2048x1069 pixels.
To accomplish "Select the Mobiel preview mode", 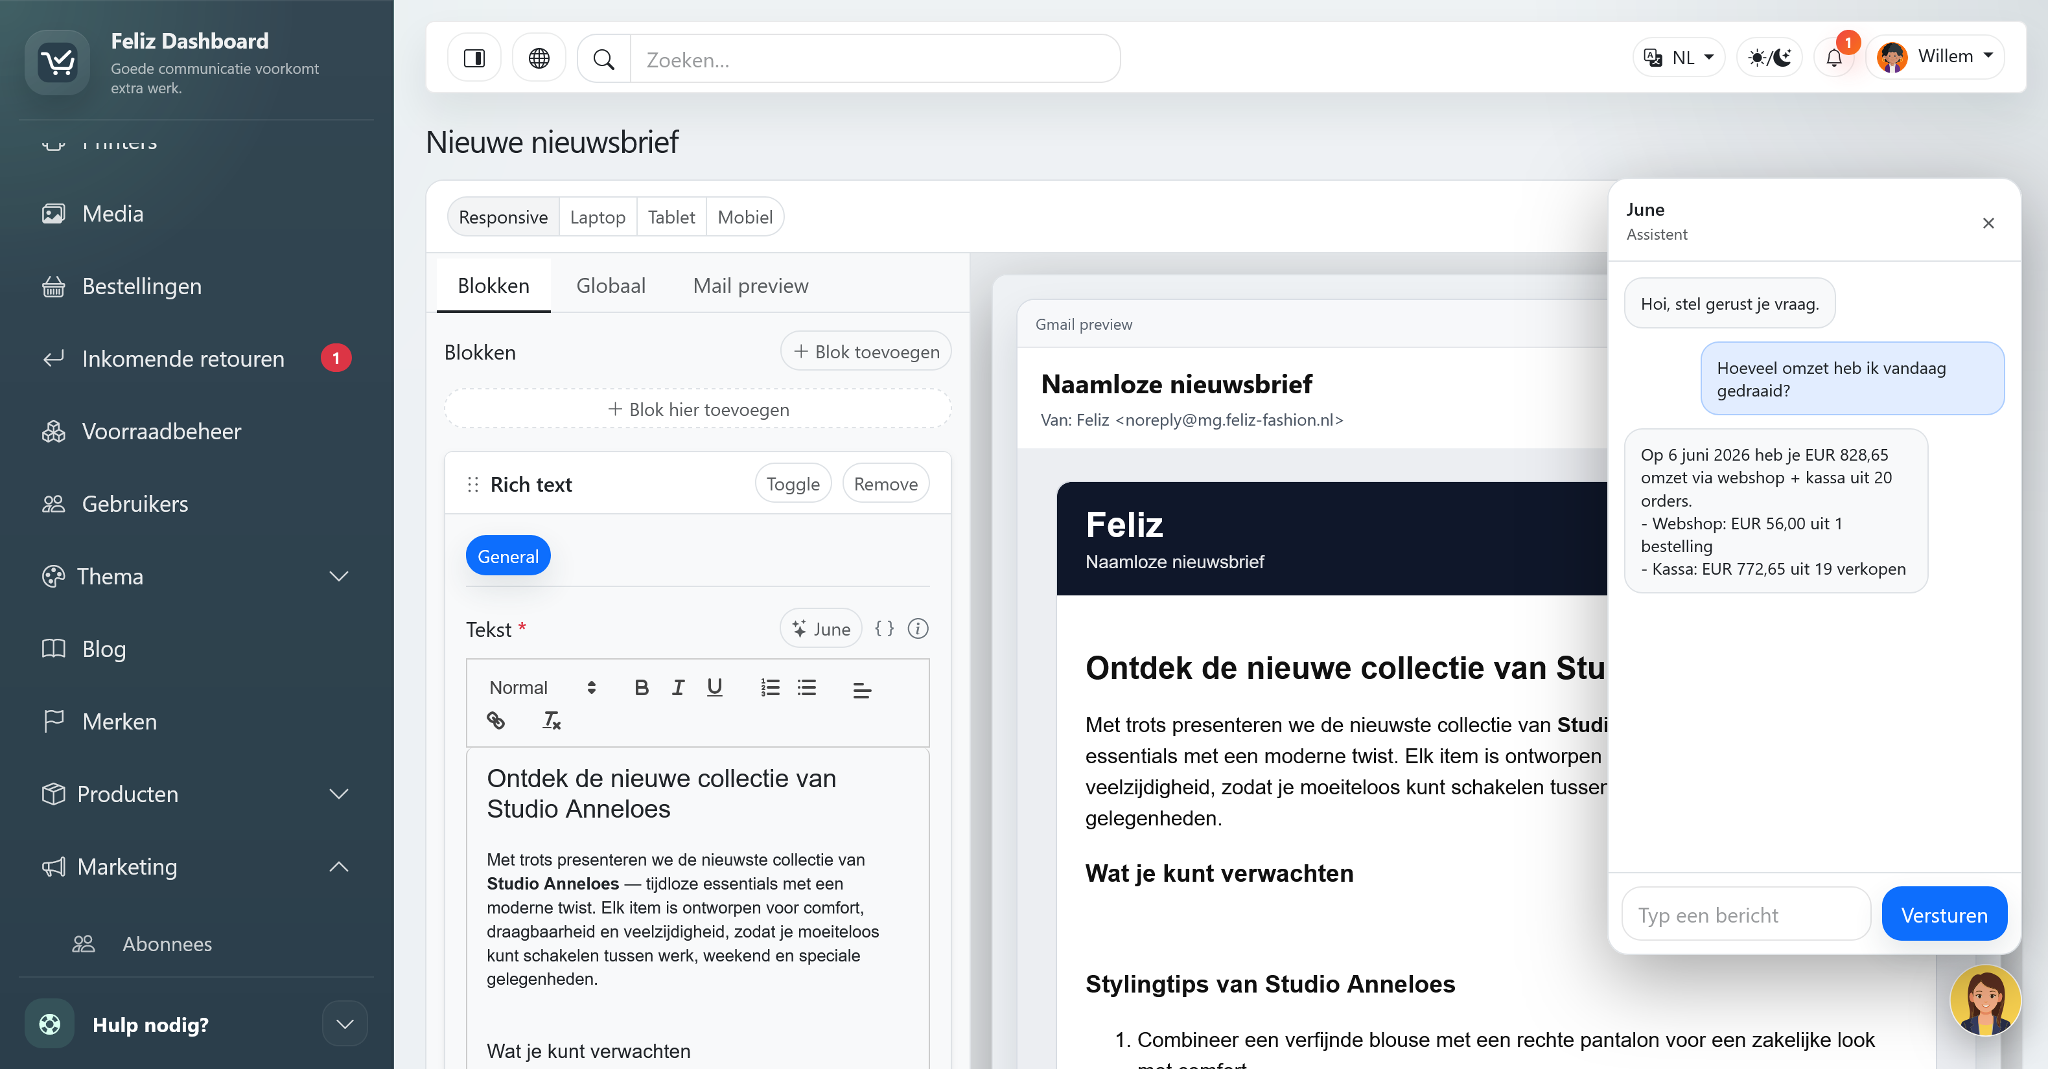I will [x=745, y=217].
